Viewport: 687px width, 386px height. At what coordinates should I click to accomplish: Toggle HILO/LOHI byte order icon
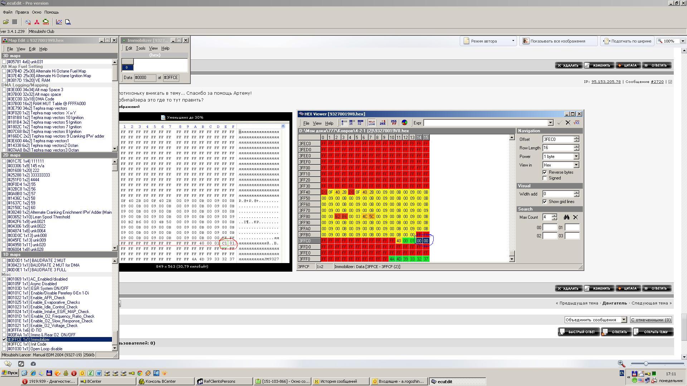371,123
